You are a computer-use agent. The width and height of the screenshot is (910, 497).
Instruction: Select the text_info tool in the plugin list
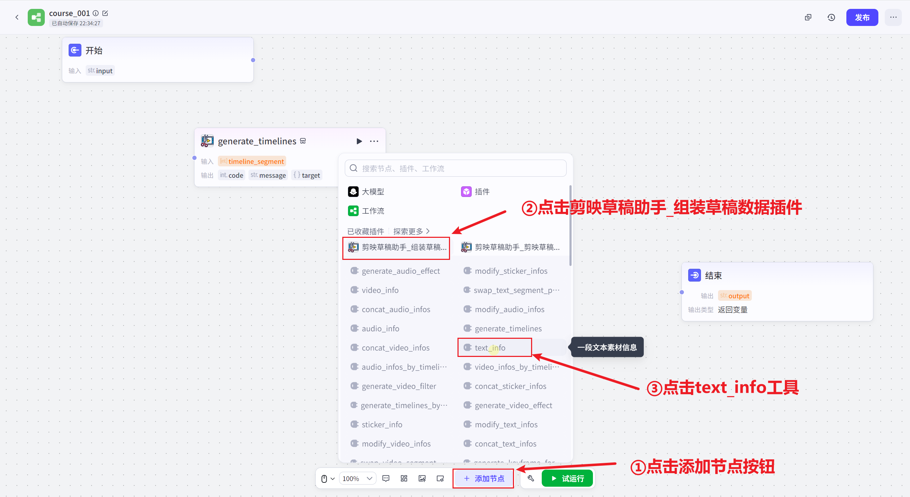(x=494, y=347)
